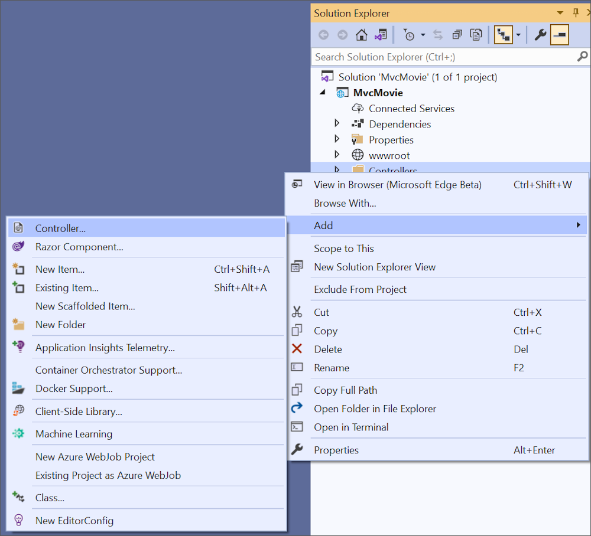Open the dropdown arrow next to the filter icon
This screenshot has width=591, height=536.
[424, 35]
